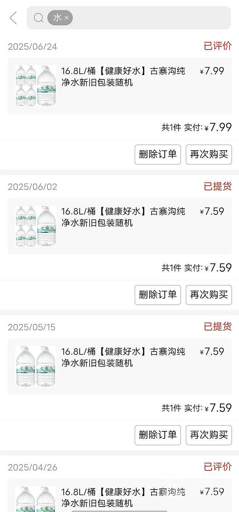Tap the back arrow icon

click(x=13, y=18)
